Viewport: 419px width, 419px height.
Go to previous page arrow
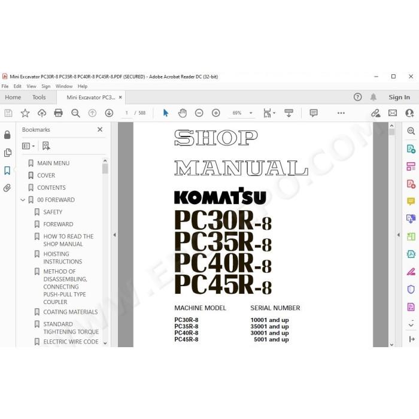(92, 113)
